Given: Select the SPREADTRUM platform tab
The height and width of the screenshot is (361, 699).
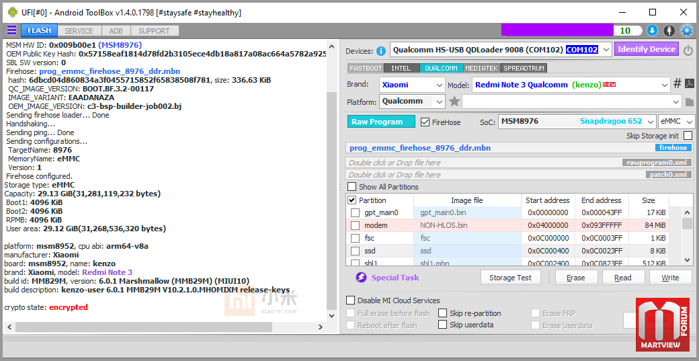Looking at the screenshot, I should click(x=524, y=68).
